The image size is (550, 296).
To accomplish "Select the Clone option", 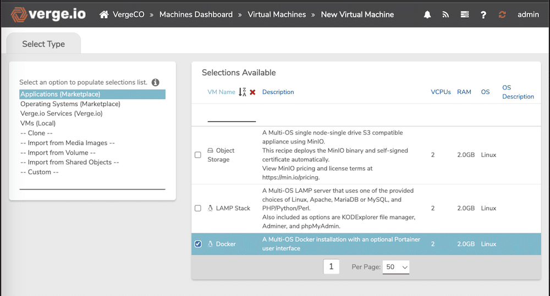I will [x=92, y=133].
